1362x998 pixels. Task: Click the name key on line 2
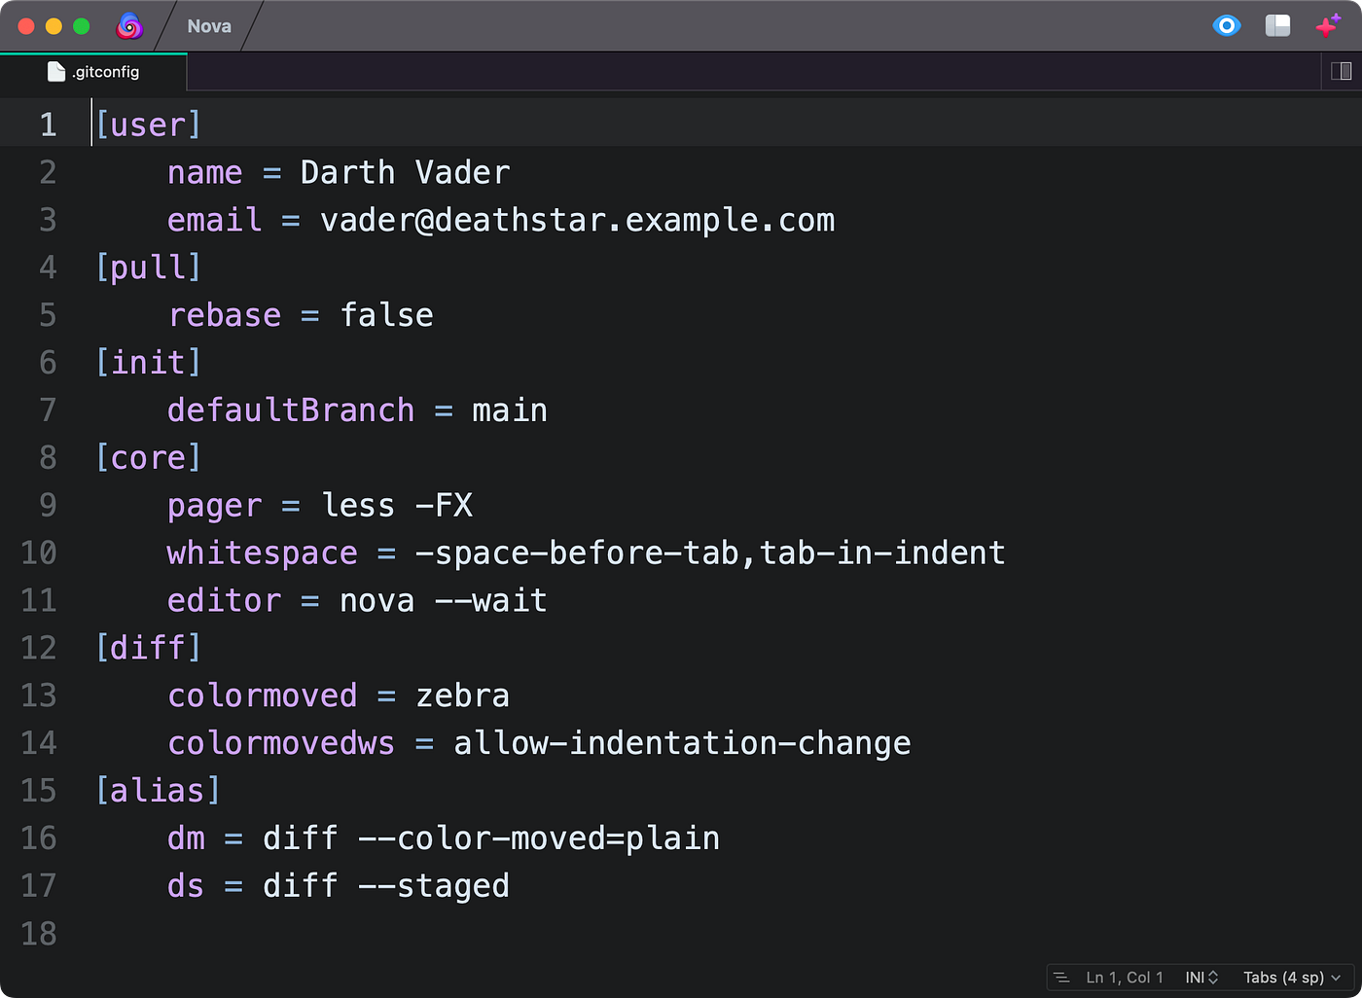click(x=204, y=172)
